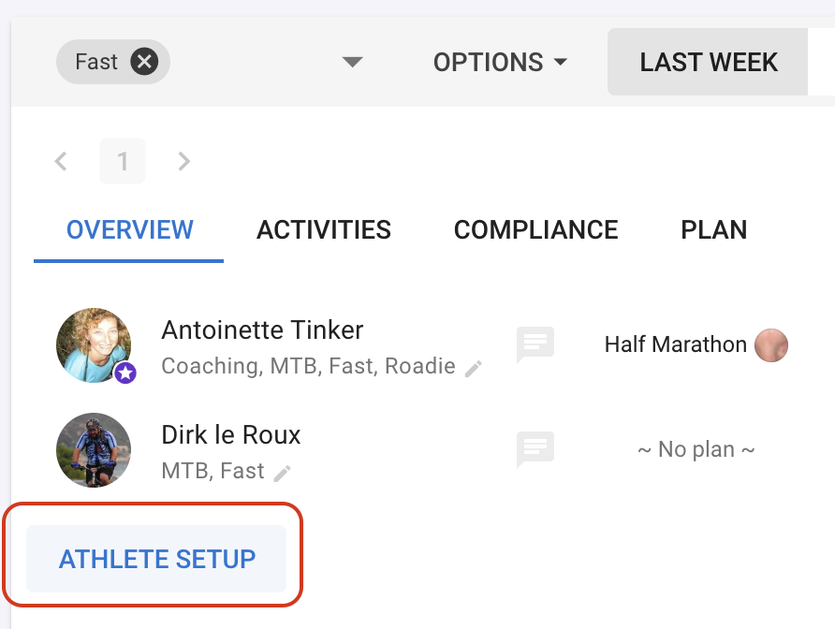Open the tag filter dropdown arrow

point(352,63)
